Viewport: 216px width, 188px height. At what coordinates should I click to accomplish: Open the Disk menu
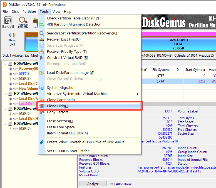[x=15, y=12]
